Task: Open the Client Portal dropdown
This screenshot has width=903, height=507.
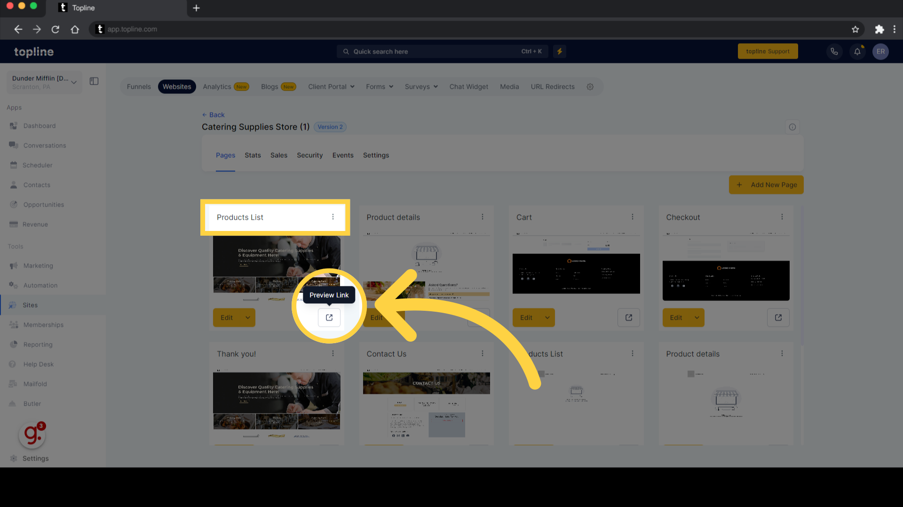Action: point(332,86)
